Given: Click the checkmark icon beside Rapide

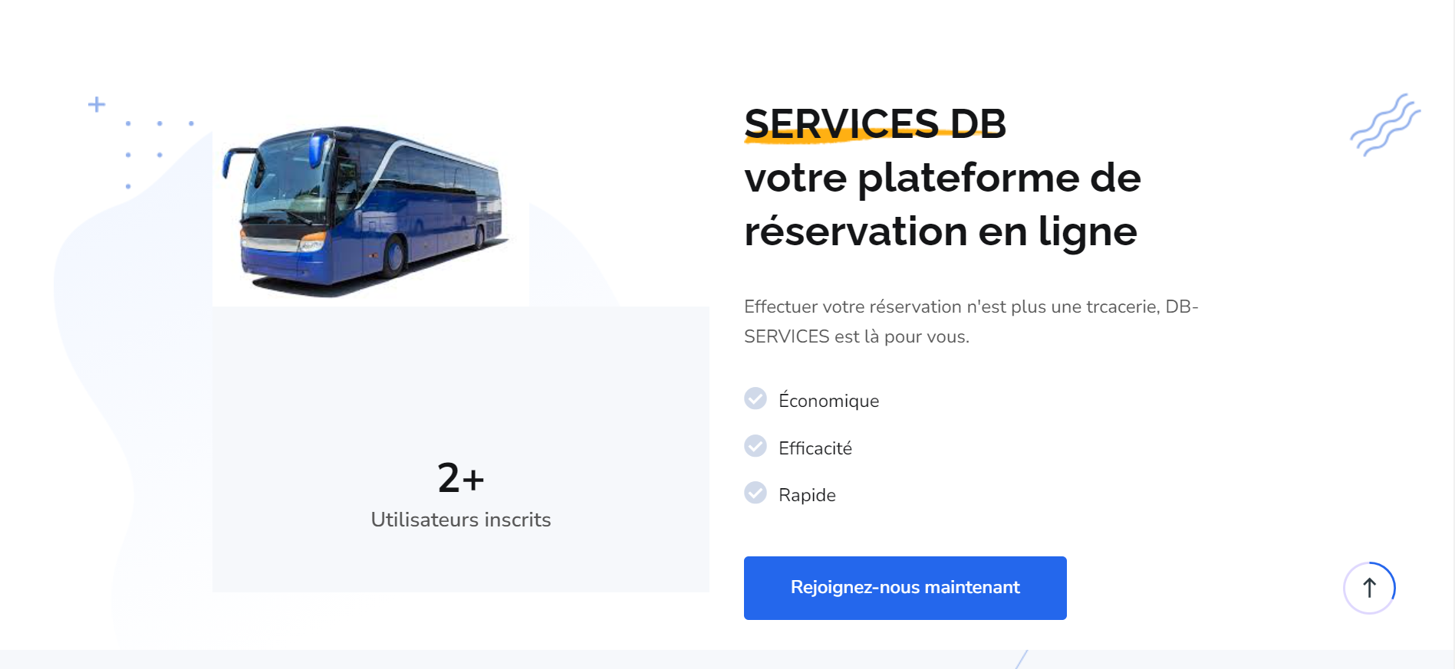Looking at the screenshot, I should [x=755, y=493].
